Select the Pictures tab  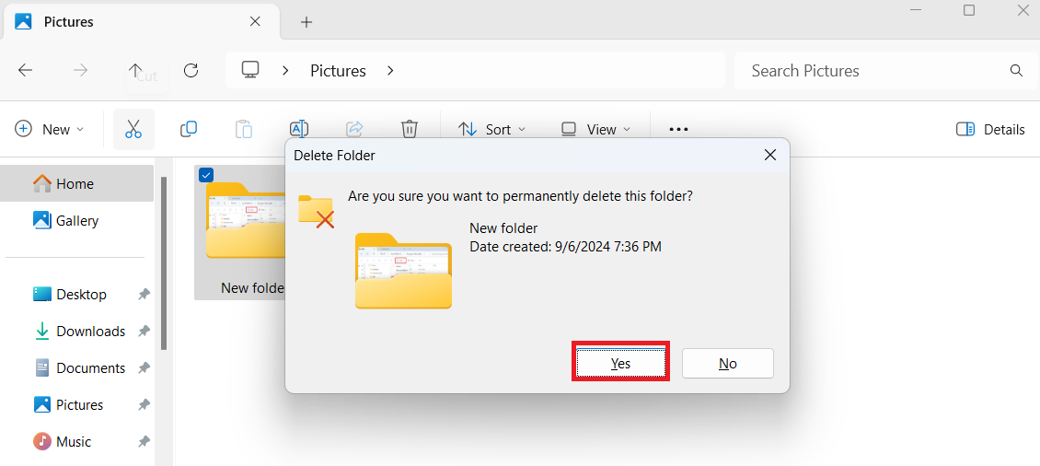coord(142,22)
